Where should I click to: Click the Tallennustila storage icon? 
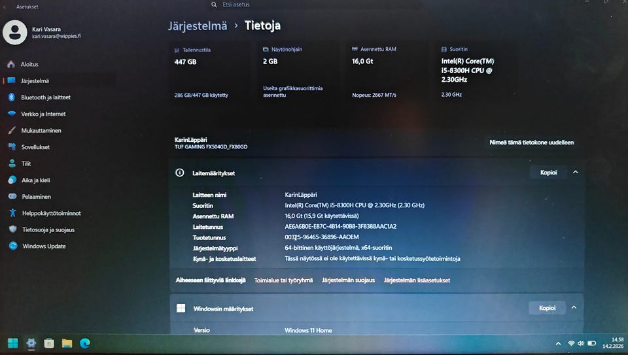(x=177, y=50)
